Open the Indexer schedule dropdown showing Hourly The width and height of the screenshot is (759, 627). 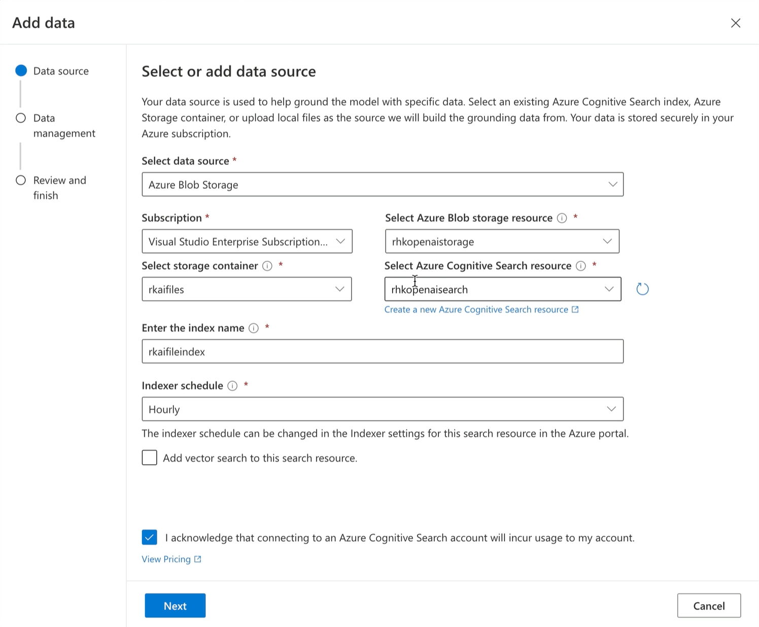tap(382, 409)
